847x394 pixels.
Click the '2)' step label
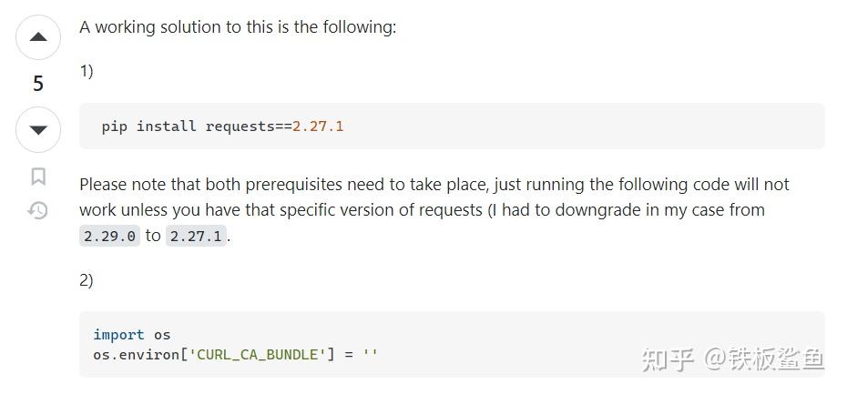87,280
